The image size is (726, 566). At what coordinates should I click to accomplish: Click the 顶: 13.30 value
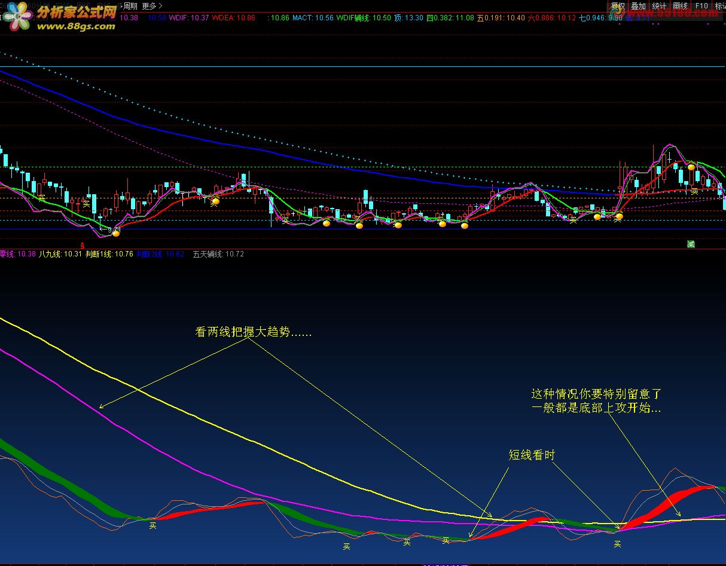[408, 18]
